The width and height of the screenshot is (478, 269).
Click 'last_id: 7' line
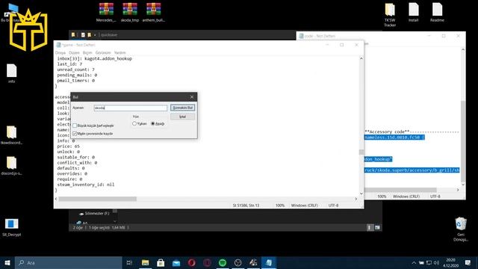coord(69,64)
